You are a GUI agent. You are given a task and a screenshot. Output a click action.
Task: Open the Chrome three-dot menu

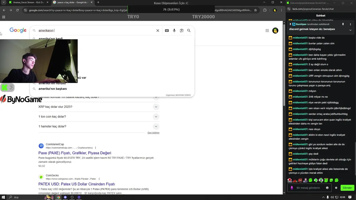(x=282, y=10)
